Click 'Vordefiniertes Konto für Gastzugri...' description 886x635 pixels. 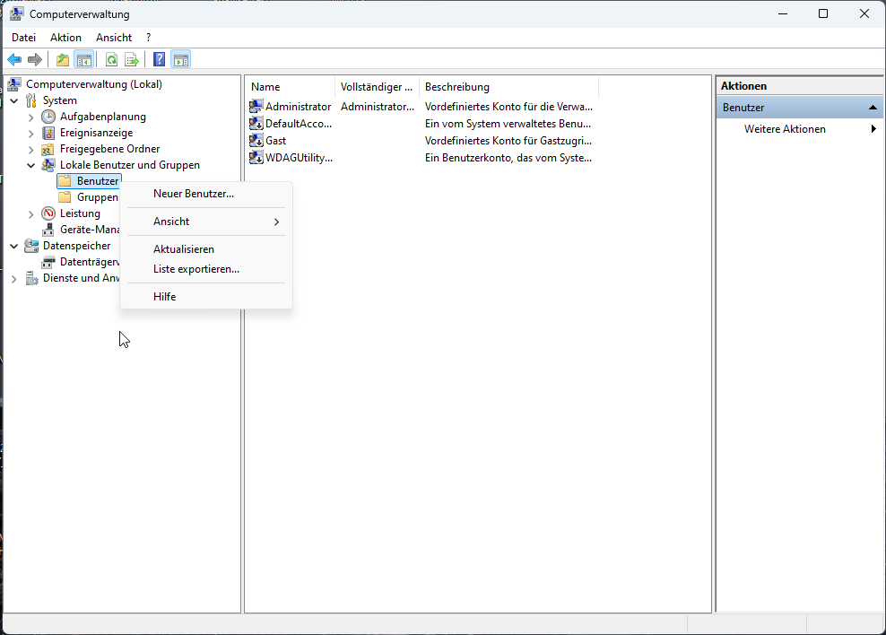tap(508, 141)
